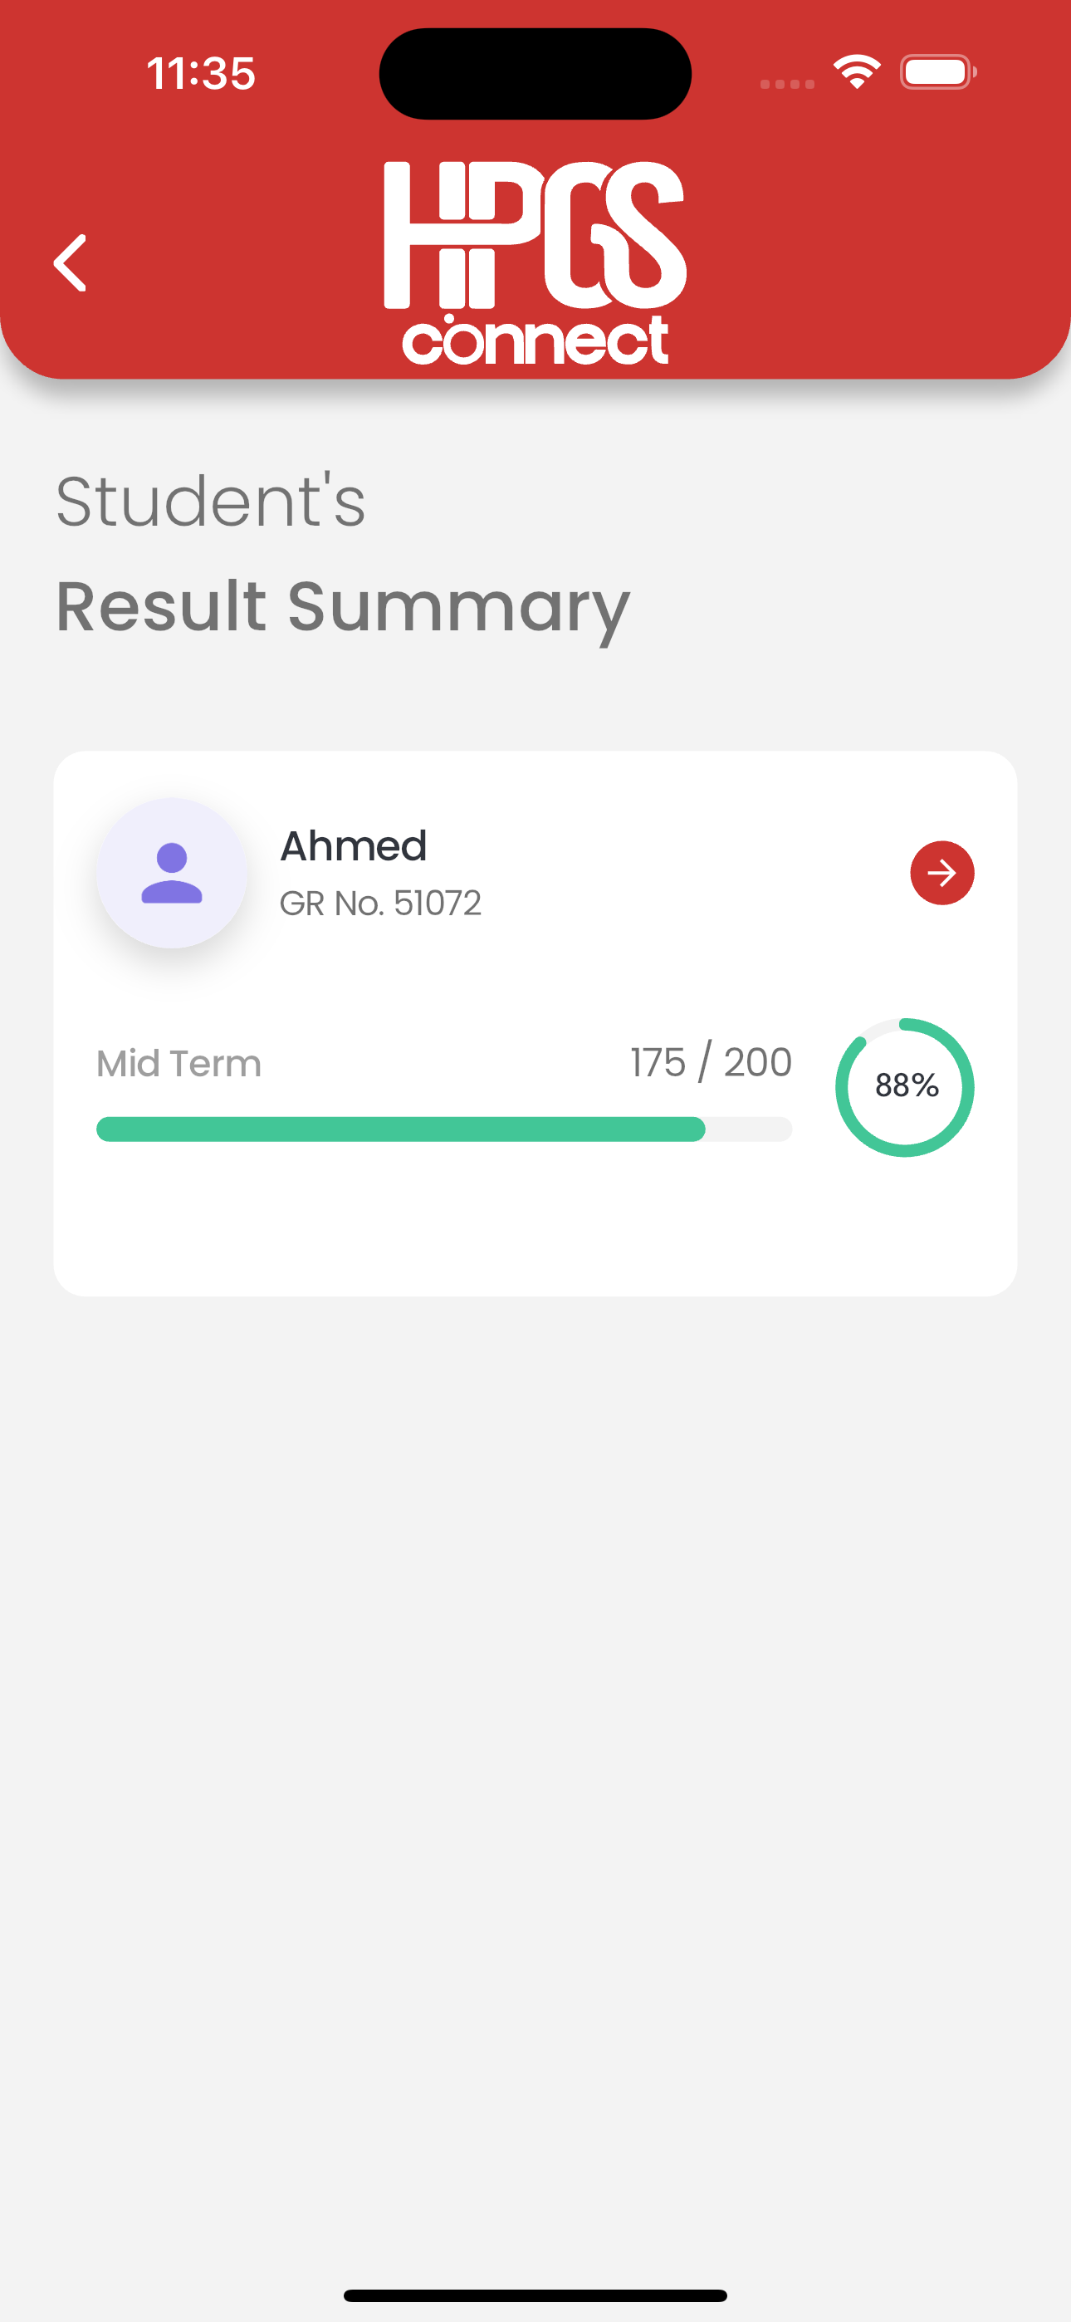Go back using the left chevron

click(x=71, y=263)
